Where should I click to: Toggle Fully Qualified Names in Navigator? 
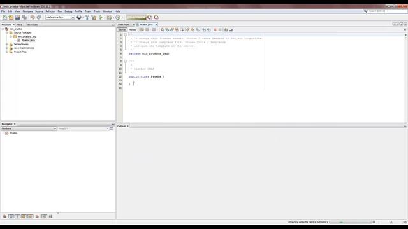point(37,216)
